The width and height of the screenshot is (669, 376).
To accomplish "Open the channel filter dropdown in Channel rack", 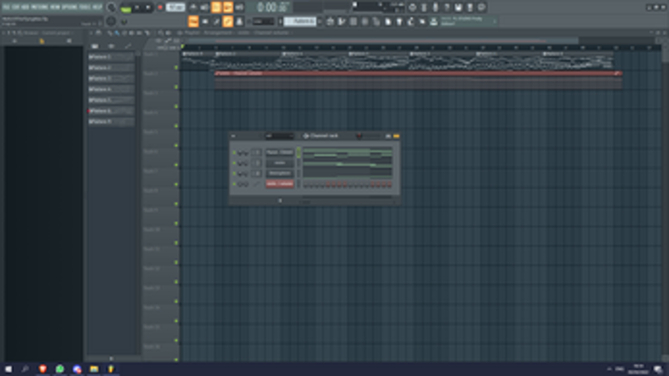I will [280, 136].
